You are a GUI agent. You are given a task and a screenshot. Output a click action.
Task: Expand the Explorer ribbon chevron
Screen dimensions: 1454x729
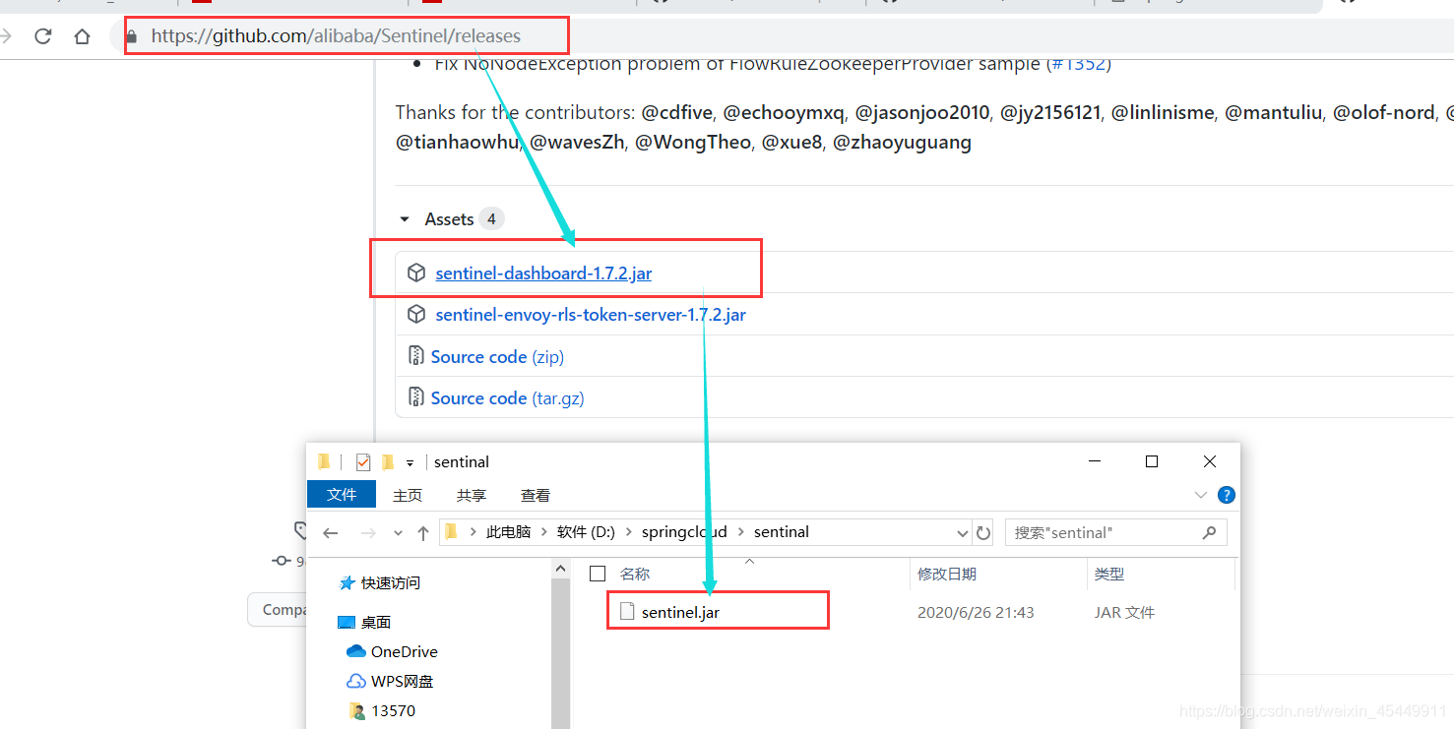pyautogui.click(x=1200, y=495)
